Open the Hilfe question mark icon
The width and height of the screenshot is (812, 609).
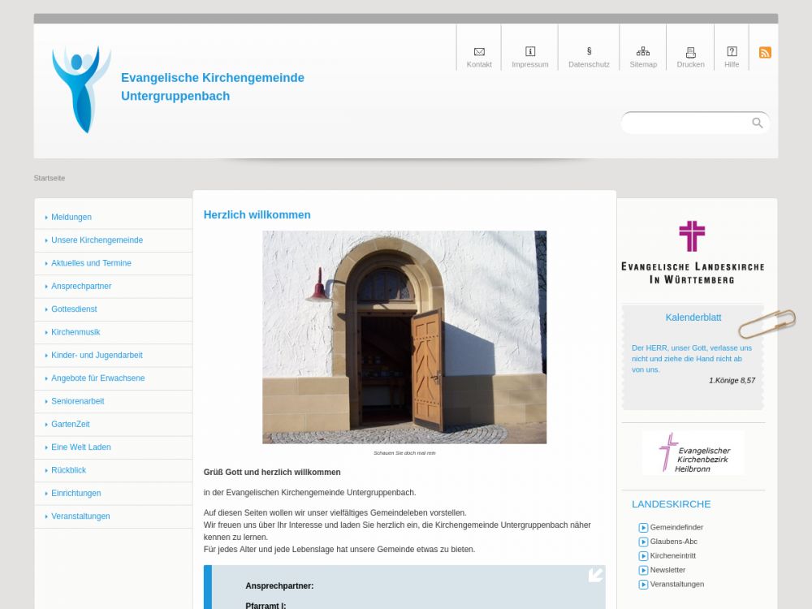[732, 52]
